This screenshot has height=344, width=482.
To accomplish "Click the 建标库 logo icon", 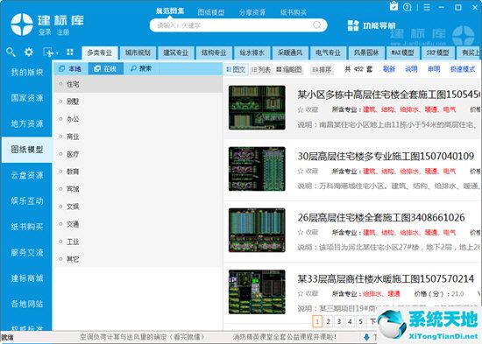I will [x=22, y=25].
